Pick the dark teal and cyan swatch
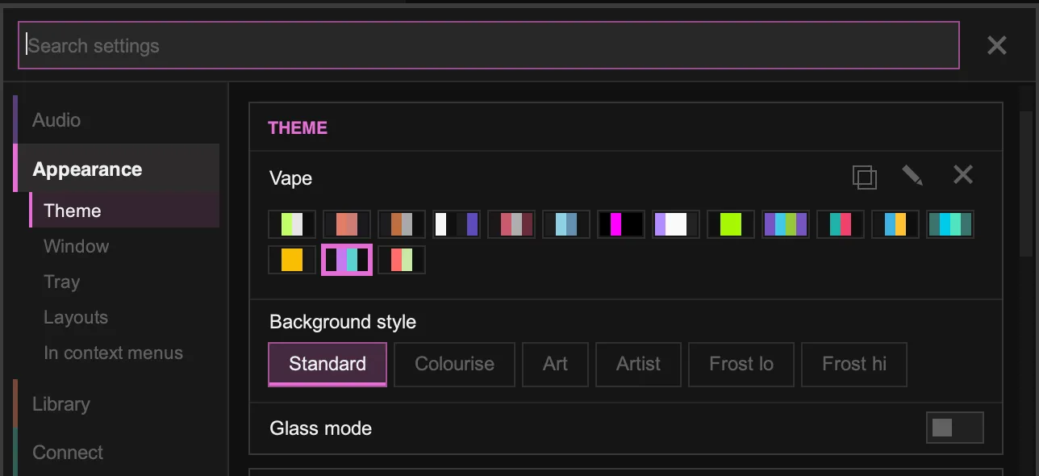 tap(950, 224)
